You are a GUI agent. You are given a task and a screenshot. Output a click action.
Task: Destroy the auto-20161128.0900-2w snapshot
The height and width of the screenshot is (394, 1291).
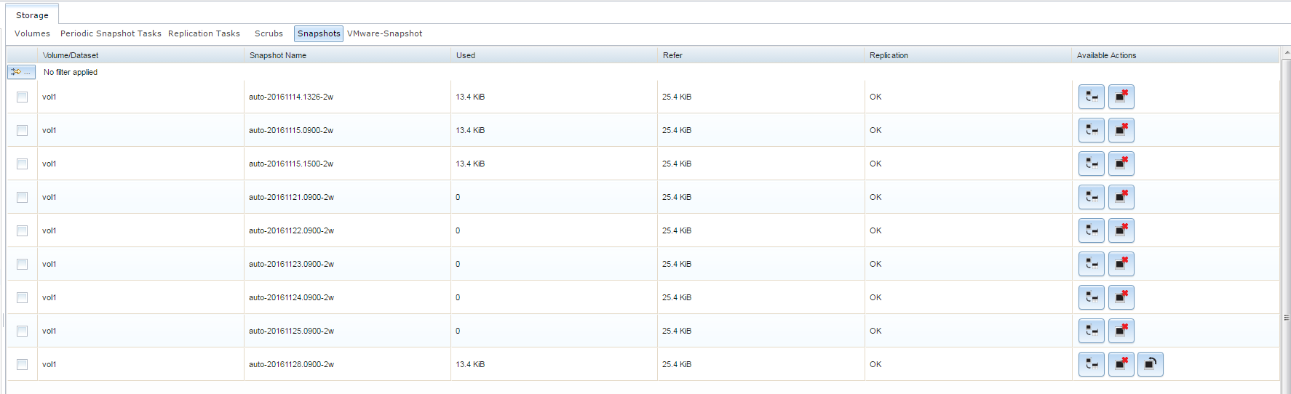click(x=1121, y=364)
